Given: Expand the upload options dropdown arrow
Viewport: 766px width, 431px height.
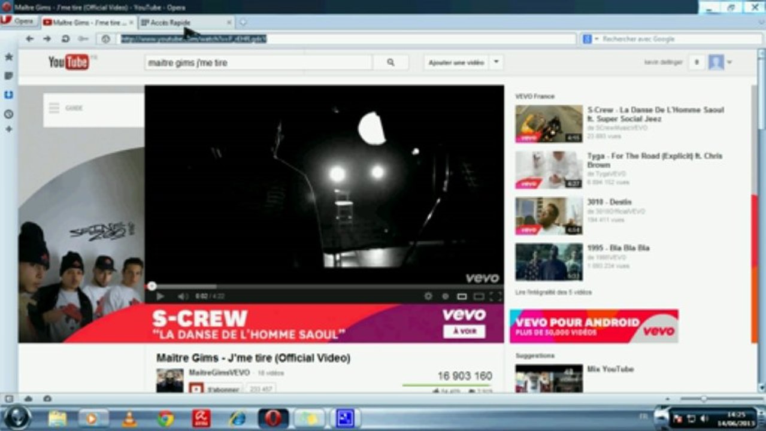Looking at the screenshot, I should [x=496, y=62].
